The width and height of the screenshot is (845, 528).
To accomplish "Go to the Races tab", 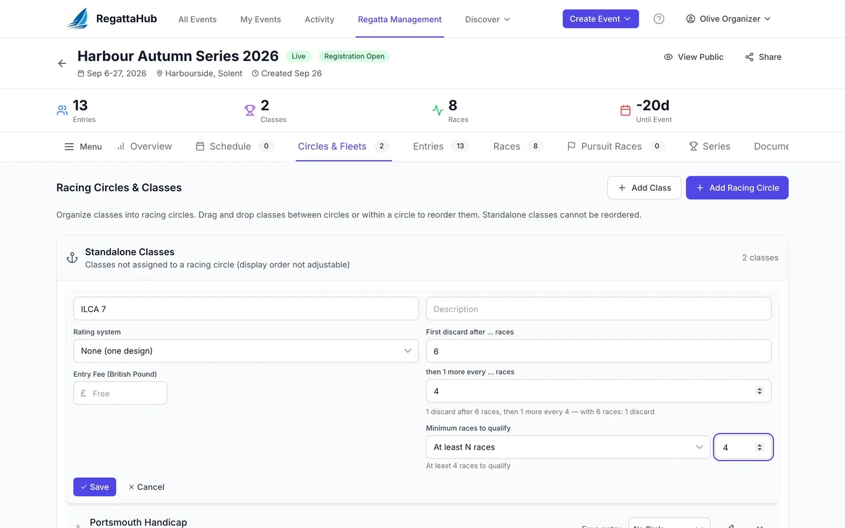I will click(518, 147).
